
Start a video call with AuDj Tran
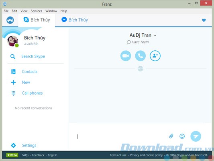click(x=126, y=56)
